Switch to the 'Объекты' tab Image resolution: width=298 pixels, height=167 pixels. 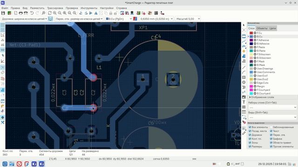[x=262, y=28]
